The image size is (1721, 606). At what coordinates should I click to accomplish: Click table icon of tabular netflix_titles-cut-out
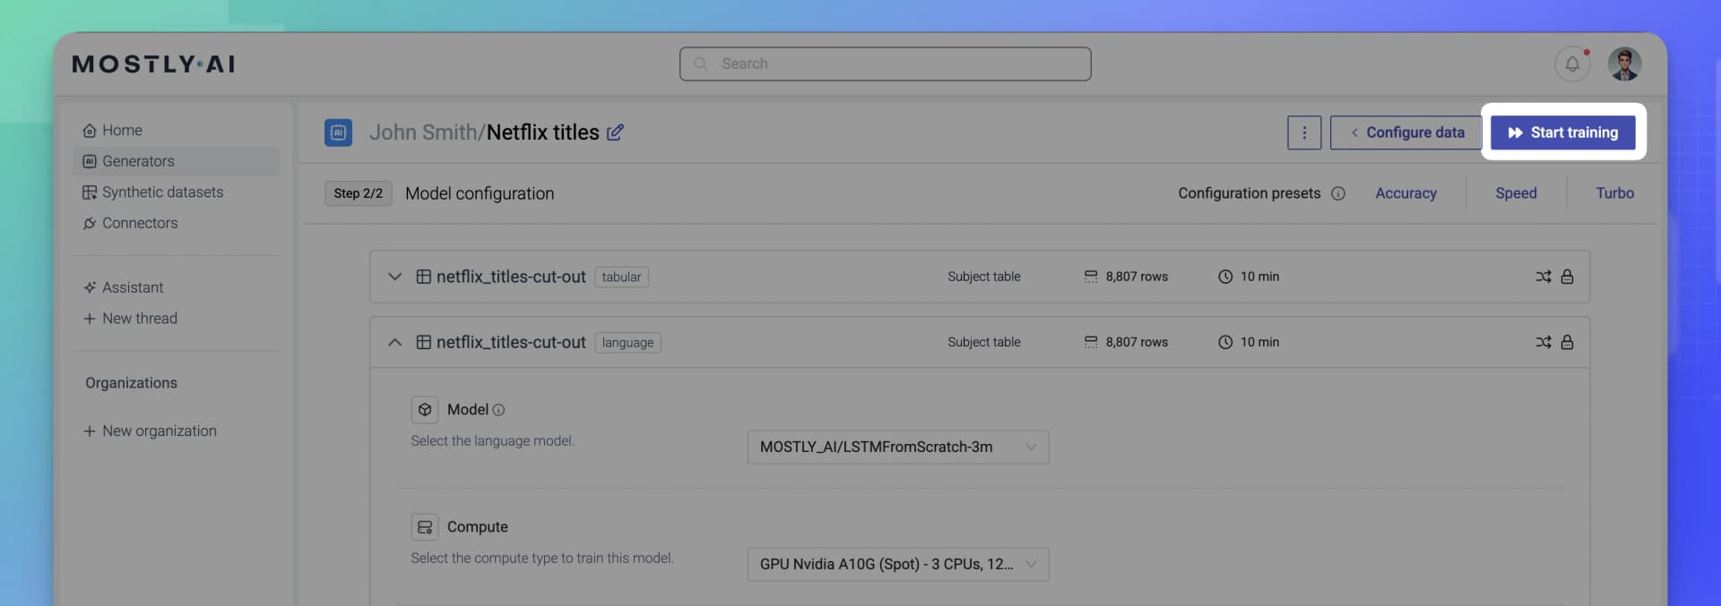(x=424, y=277)
